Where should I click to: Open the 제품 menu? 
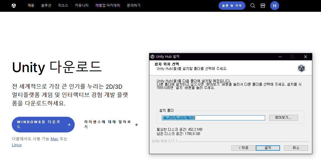coord(31,6)
